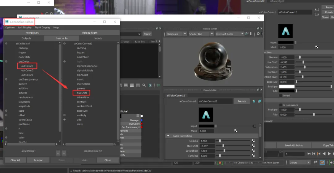Open the Options menu in Connection Editor
334x173 pixels.
10,27
